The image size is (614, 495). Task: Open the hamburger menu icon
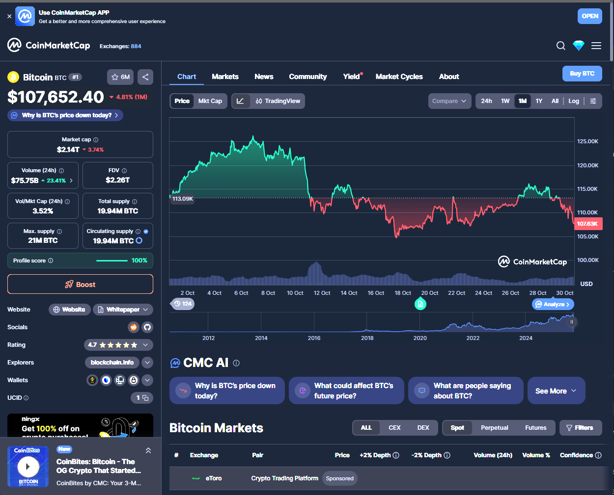[x=596, y=46]
